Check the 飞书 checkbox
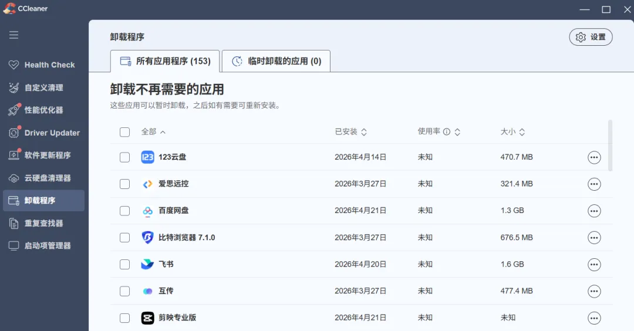The image size is (634, 331). coord(124,264)
